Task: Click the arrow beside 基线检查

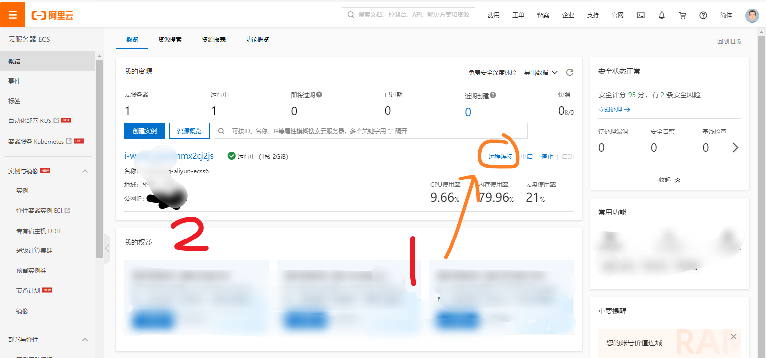Action: 736,147
